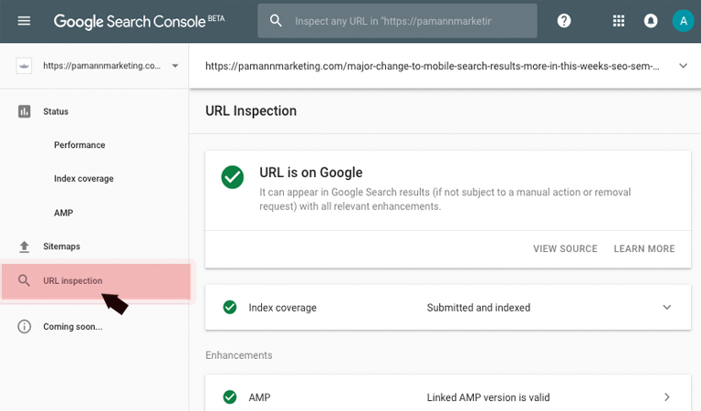
Task: Open Performance report
Action: (x=79, y=145)
